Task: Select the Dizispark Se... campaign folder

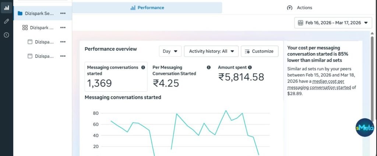Action: tap(42, 14)
